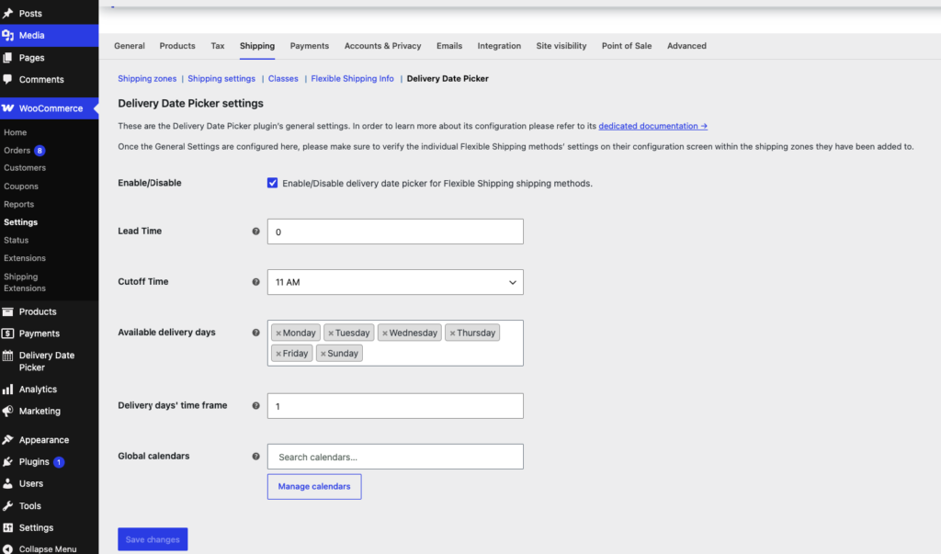Toggle the Enable/Disable delivery date picker checkbox
Screen dimensions: 941x554
point(272,183)
